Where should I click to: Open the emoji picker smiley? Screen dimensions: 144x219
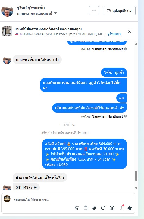pyautogui.click(x=112, y=208)
